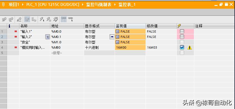Click the address cell %M1.0
This screenshot has width=235, height=109.
tap(67, 42)
